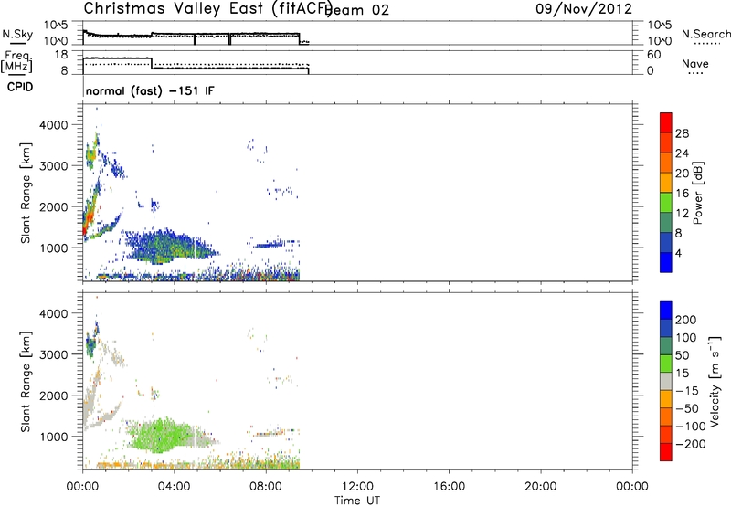This screenshot has height=506, width=731.
Task: Click the "4000" tick in the velocity panel
Action: pyautogui.click(x=54, y=313)
